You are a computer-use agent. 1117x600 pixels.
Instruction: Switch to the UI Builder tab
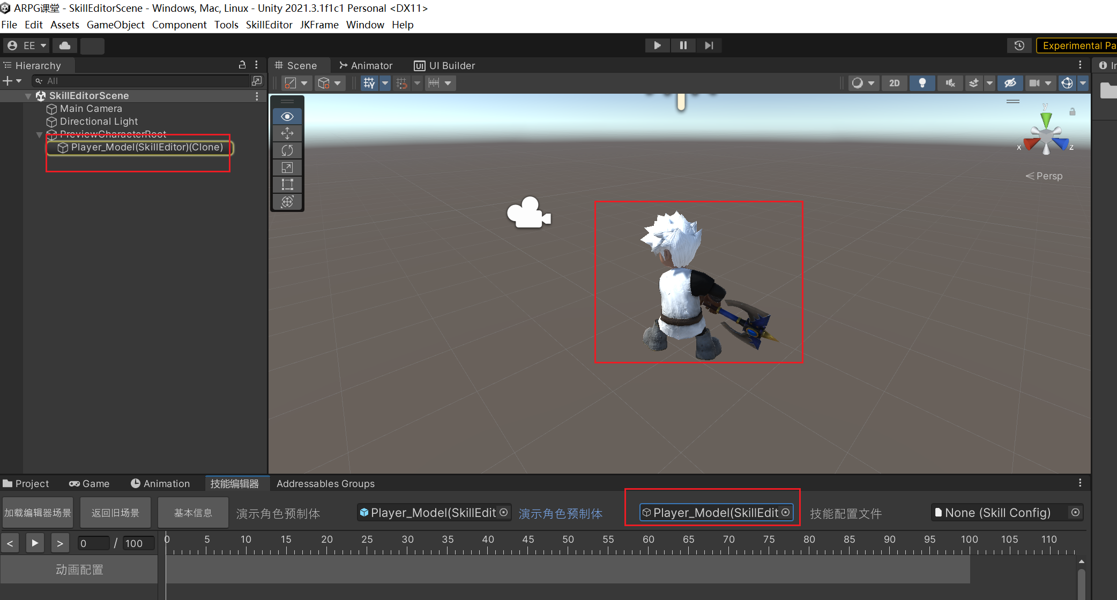pyautogui.click(x=444, y=65)
